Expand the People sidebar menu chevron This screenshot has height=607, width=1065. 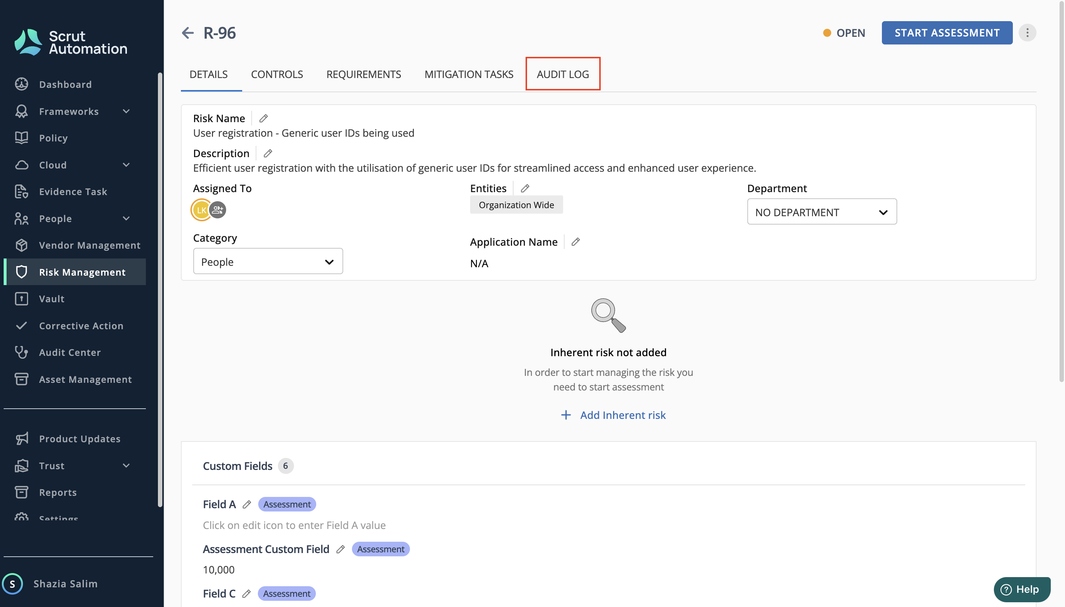click(x=126, y=218)
